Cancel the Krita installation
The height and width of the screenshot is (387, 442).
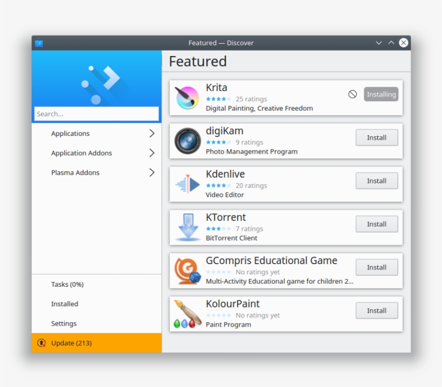(352, 94)
